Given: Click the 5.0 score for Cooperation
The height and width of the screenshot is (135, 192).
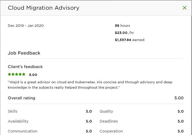Looking at the screenshot, I should coord(181,131).
